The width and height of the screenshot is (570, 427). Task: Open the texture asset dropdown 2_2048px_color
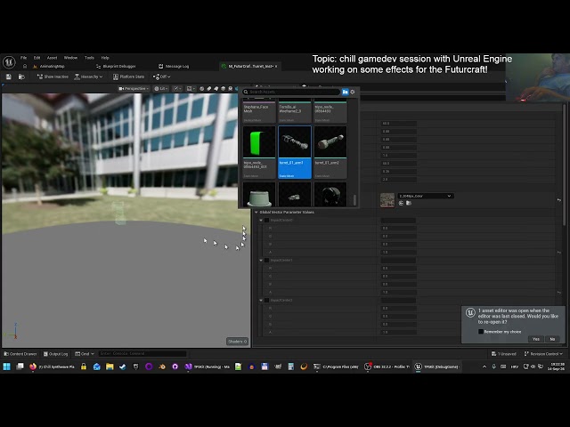coord(426,196)
